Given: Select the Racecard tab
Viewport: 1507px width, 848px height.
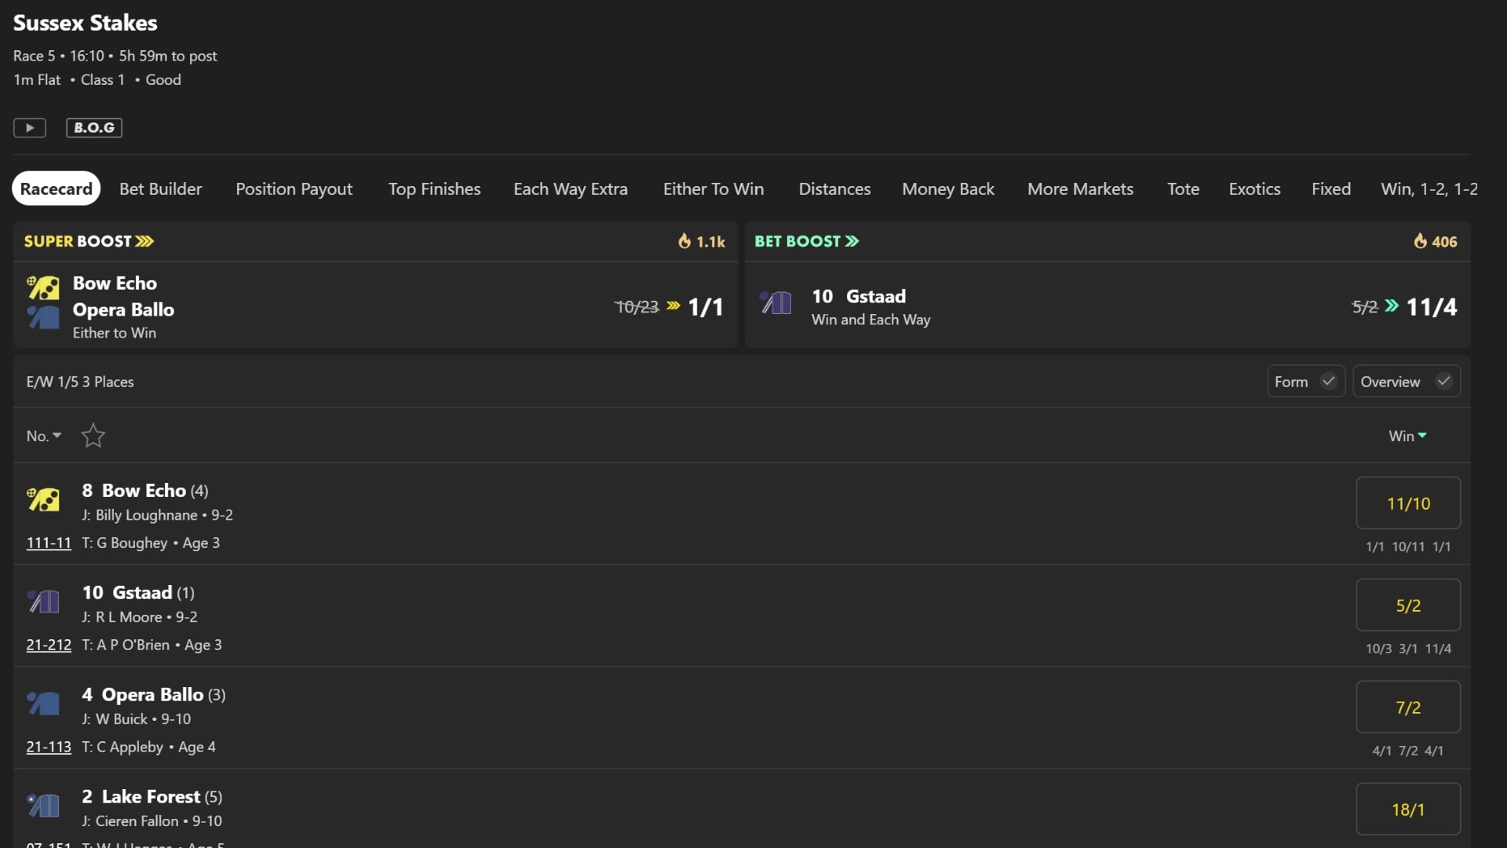Looking at the screenshot, I should (56, 188).
